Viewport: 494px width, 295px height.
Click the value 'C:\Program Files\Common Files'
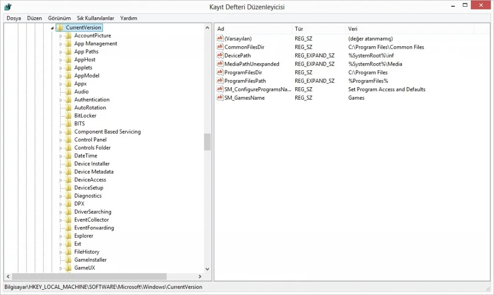click(386, 47)
